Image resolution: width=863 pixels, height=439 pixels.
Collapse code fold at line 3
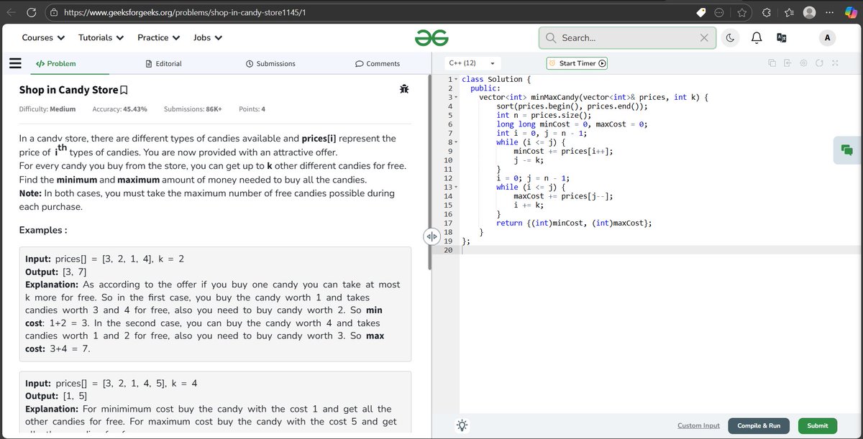pos(455,98)
